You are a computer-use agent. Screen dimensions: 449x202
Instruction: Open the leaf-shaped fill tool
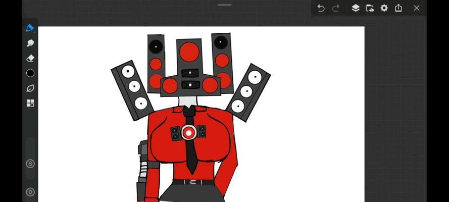coord(30,88)
